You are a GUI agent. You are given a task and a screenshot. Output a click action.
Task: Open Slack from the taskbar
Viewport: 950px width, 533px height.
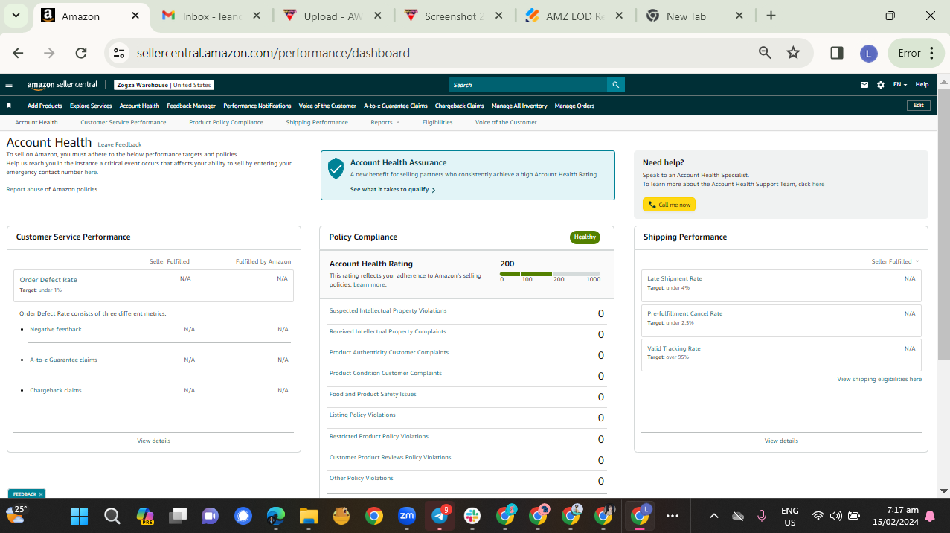(472, 516)
